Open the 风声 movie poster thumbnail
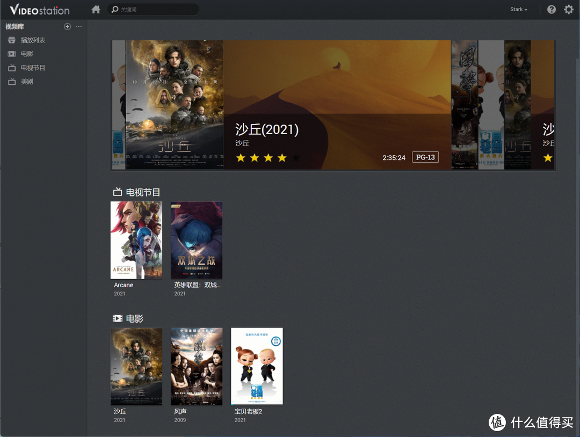 197,366
